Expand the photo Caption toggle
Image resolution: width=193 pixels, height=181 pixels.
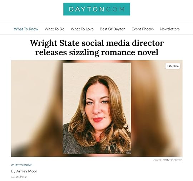(x=173, y=66)
